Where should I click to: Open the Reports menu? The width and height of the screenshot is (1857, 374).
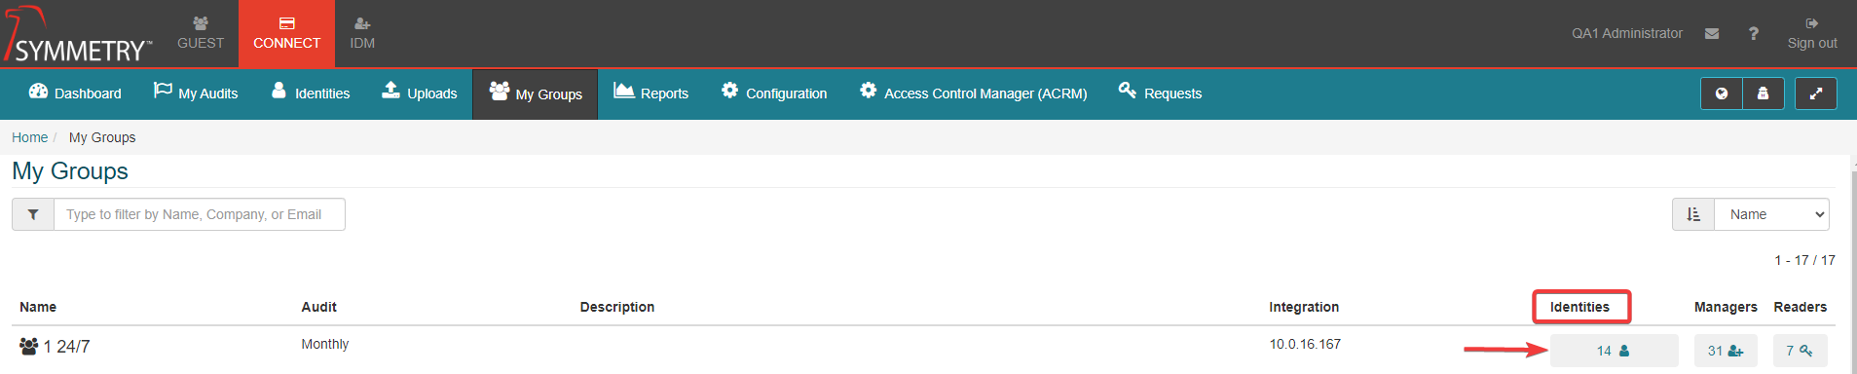click(x=650, y=93)
